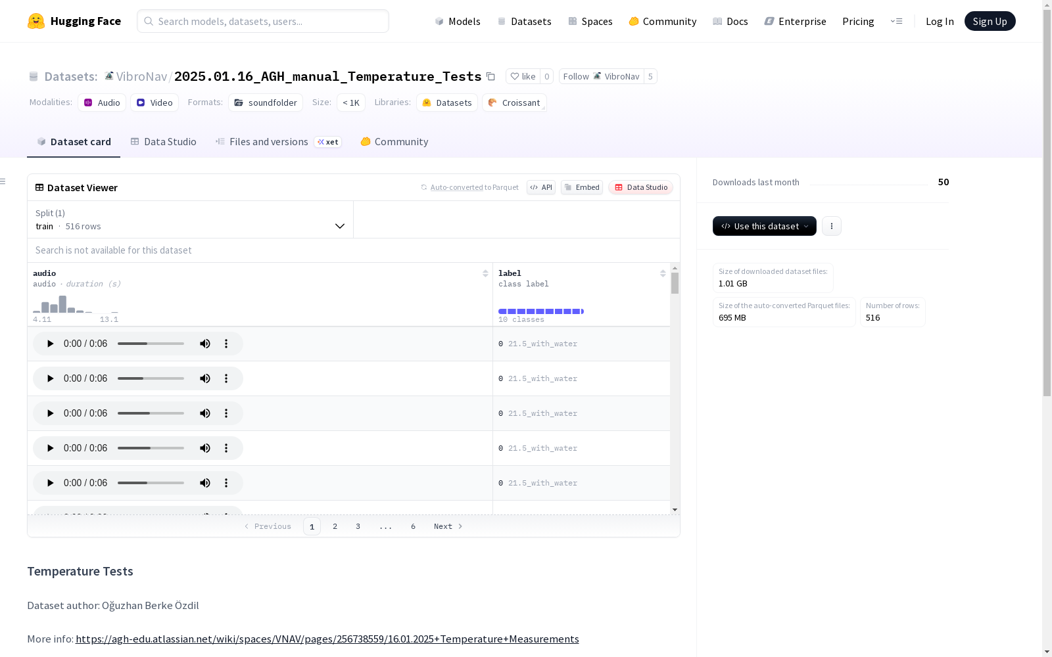1052x657 pixels.
Task: Focus the search models input field
Action: coord(263,21)
